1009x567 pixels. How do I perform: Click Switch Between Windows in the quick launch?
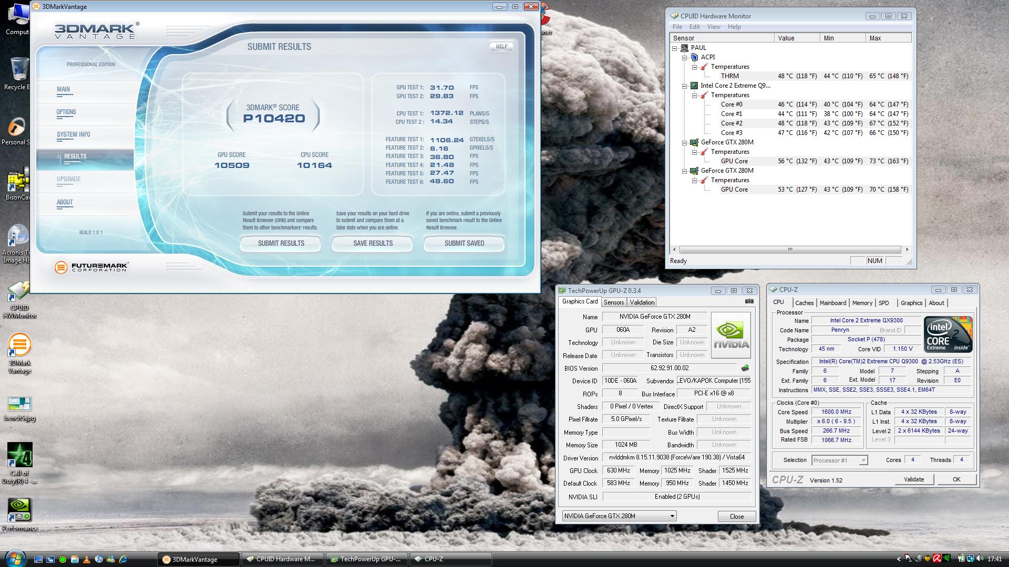[x=50, y=559]
